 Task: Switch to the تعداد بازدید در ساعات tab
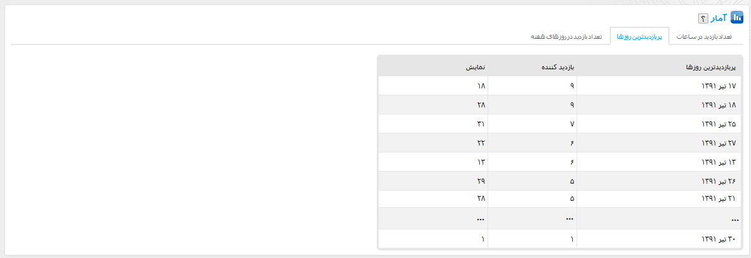pos(703,37)
